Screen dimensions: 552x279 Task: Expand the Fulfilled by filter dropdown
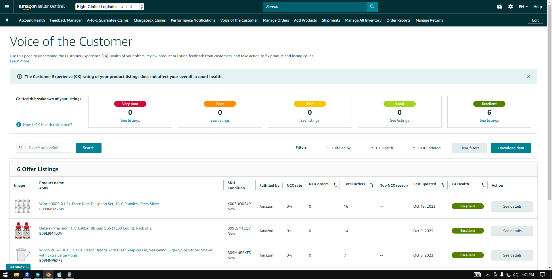point(338,148)
